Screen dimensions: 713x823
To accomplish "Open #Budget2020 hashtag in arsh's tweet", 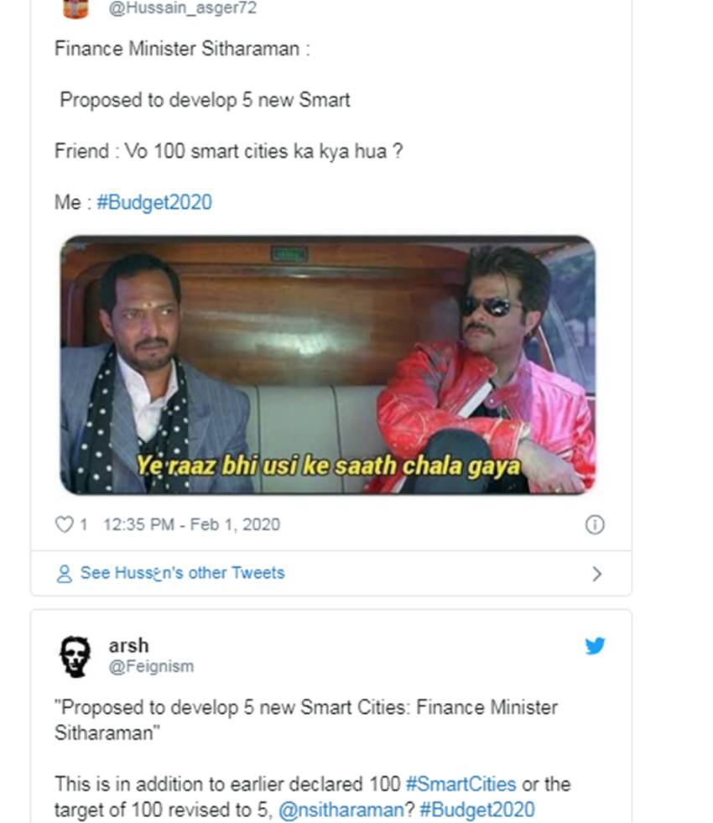I will click(477, 810).
